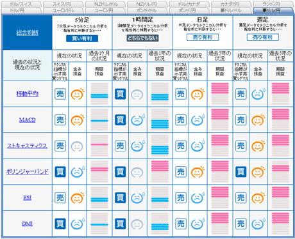The height and width of the screenshot is (239, 295).
Task: Select the ドル/カナダ tab
Action: 189,4
